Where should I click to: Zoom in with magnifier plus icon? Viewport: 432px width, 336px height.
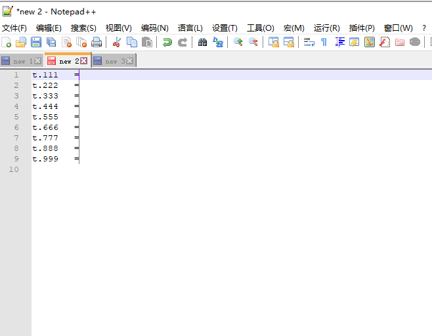(x=238, y=42)
